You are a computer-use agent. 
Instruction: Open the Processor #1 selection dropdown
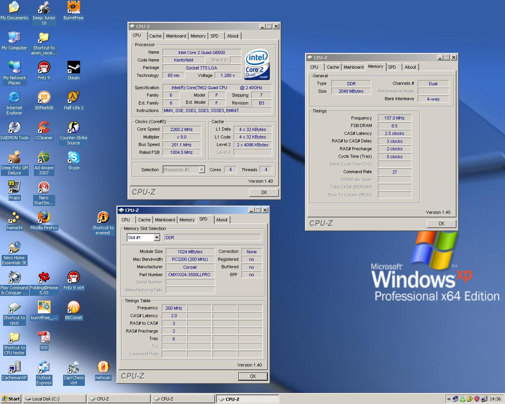coord(202,170)
